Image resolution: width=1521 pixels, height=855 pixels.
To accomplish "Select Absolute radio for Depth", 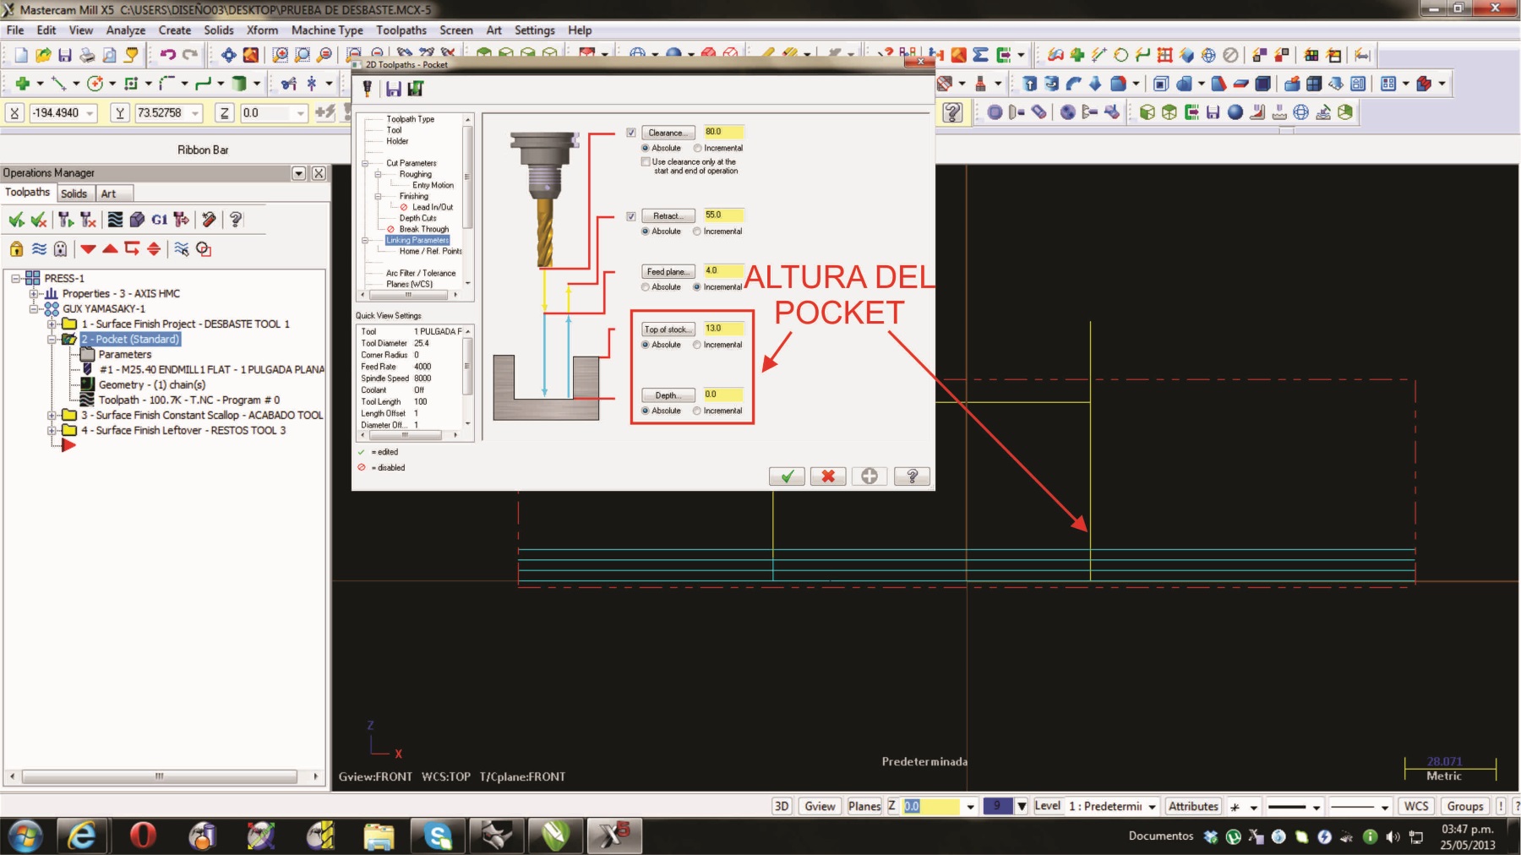I will pyautogui.click(x=646, y=411).
